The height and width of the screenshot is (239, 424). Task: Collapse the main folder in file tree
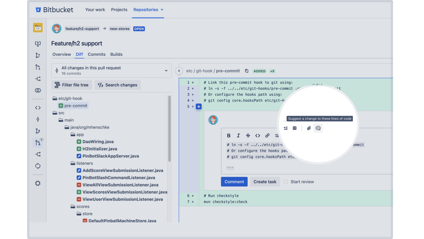tap(66, 120)
